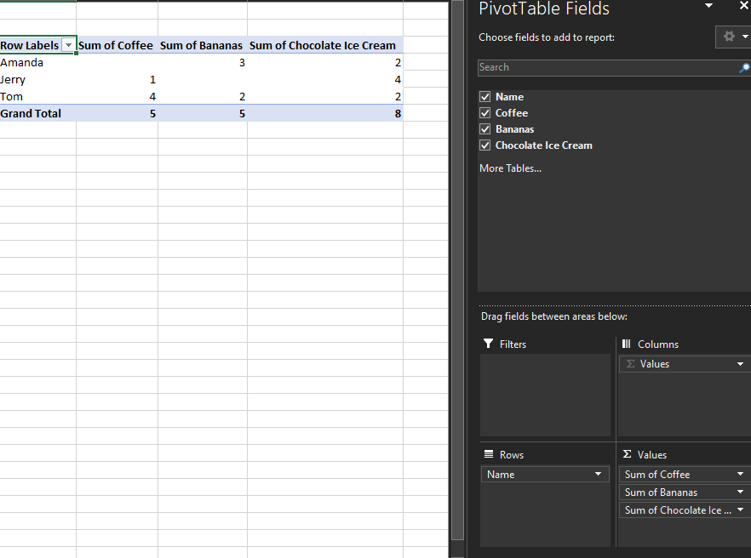Select the Amanda row label cell
Screen dimensions: 751x558
click(37, 63)
